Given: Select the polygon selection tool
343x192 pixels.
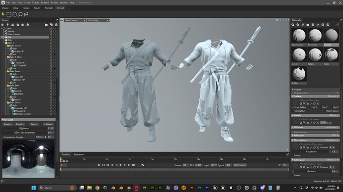Looking at the screenshot, I should (26, 14).
